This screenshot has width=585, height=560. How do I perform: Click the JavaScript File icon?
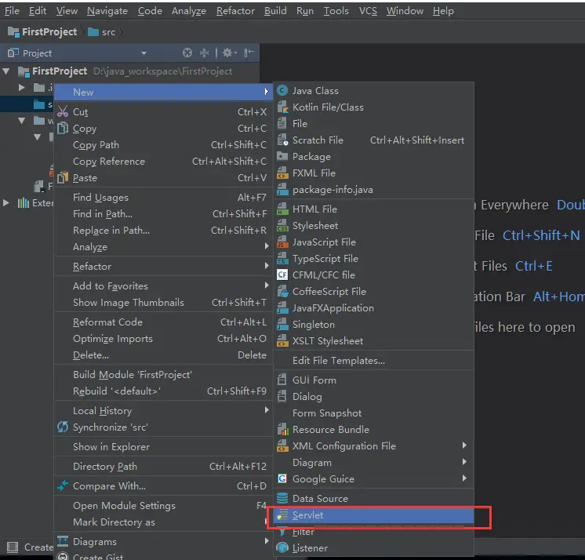[282, 242]
